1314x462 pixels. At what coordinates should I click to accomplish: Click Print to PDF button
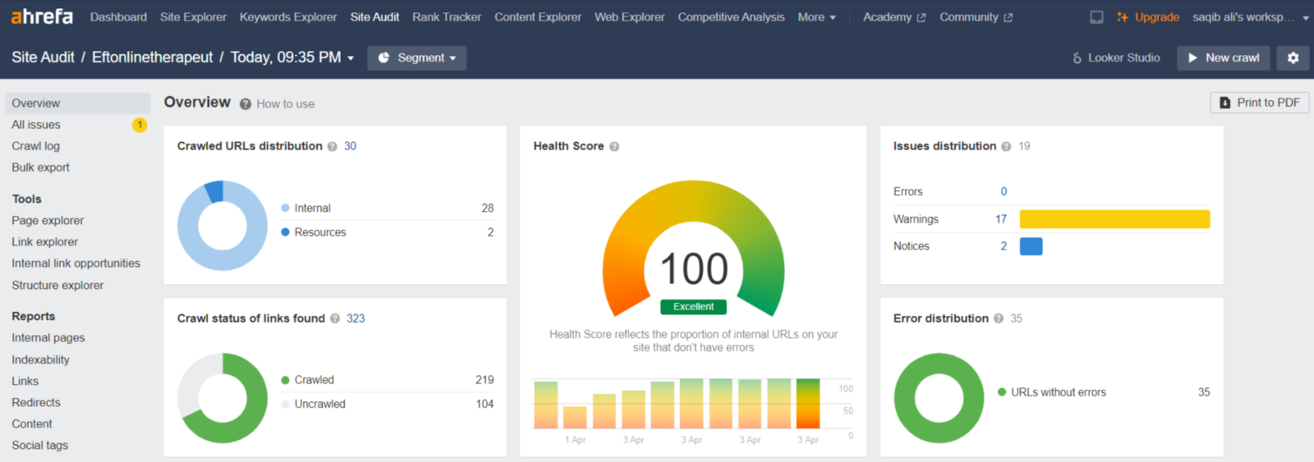tap(1260, 103)
